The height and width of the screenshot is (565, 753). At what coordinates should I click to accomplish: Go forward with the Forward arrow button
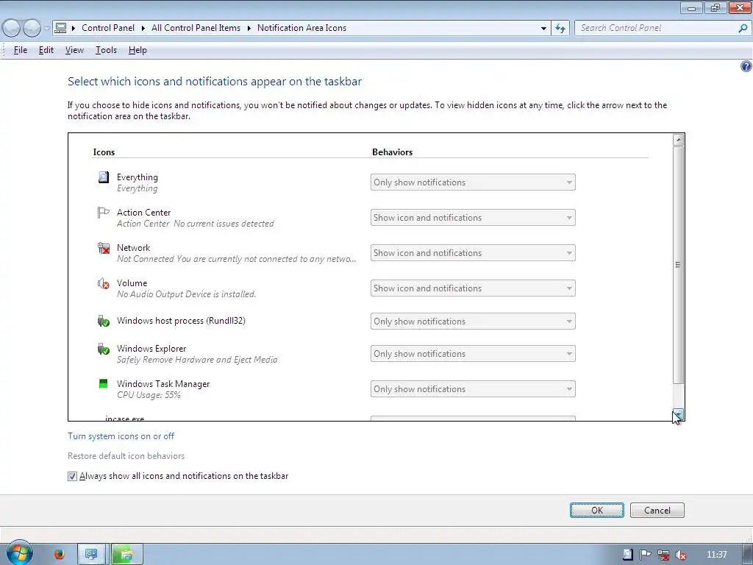coord(32,28)
